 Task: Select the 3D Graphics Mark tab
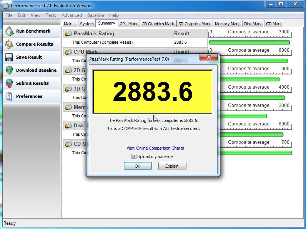pos(195,24)
